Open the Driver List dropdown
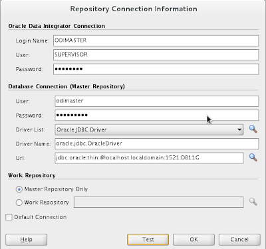Viewport: 266px width, 249px height. (x=149, y=129)
